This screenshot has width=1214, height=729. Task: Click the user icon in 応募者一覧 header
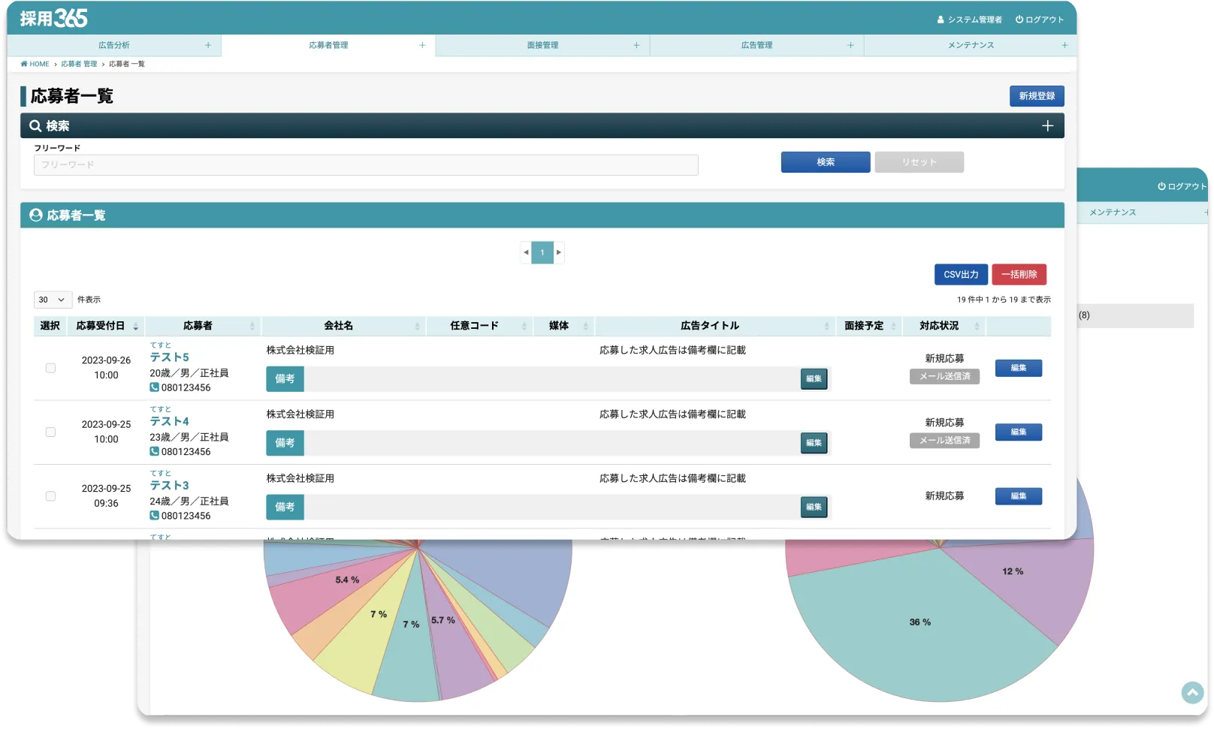coord(35,215)
